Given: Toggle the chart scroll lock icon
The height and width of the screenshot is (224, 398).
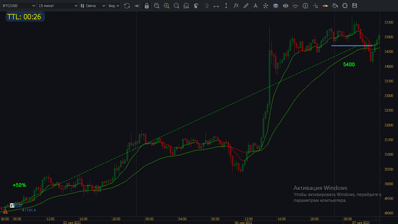Looking at the screenshot, I should (x=147, y=6).
